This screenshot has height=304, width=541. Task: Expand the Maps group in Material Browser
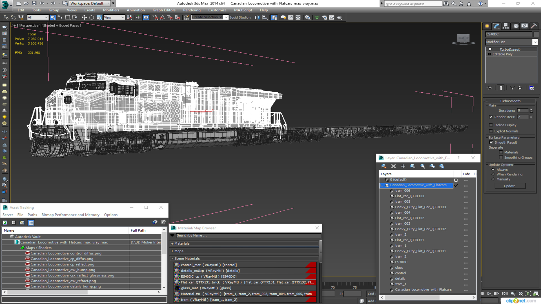[244, 251]
